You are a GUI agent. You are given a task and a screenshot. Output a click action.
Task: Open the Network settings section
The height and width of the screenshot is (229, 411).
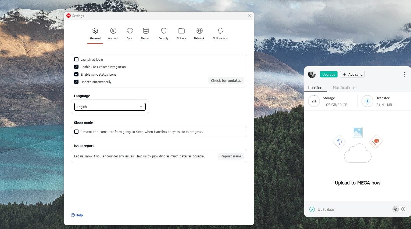[199, 33]
